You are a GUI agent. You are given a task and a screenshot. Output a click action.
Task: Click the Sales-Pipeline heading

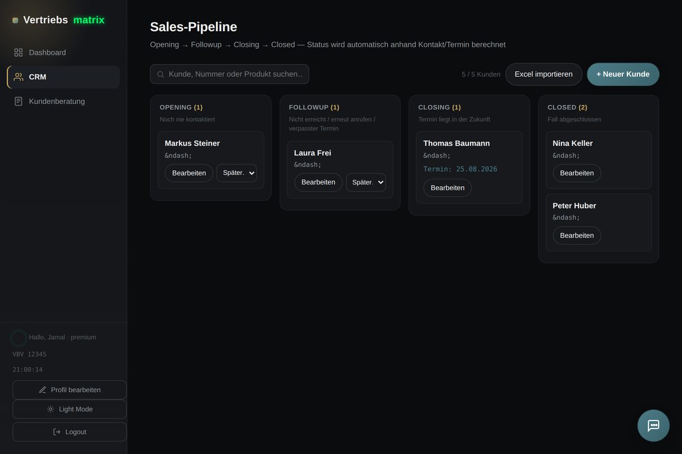pos(193,27)
